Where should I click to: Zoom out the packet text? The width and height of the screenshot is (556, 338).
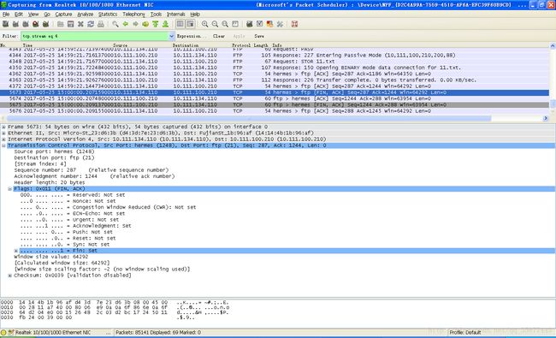[215, 24]
